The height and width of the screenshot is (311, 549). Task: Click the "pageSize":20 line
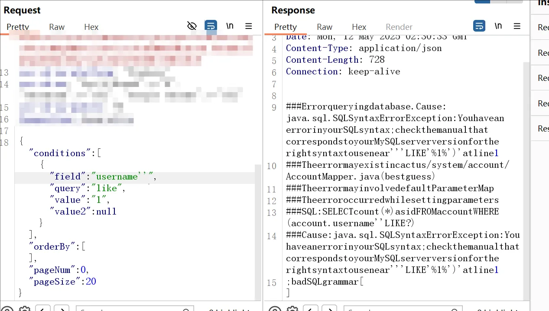click(62, 282)
